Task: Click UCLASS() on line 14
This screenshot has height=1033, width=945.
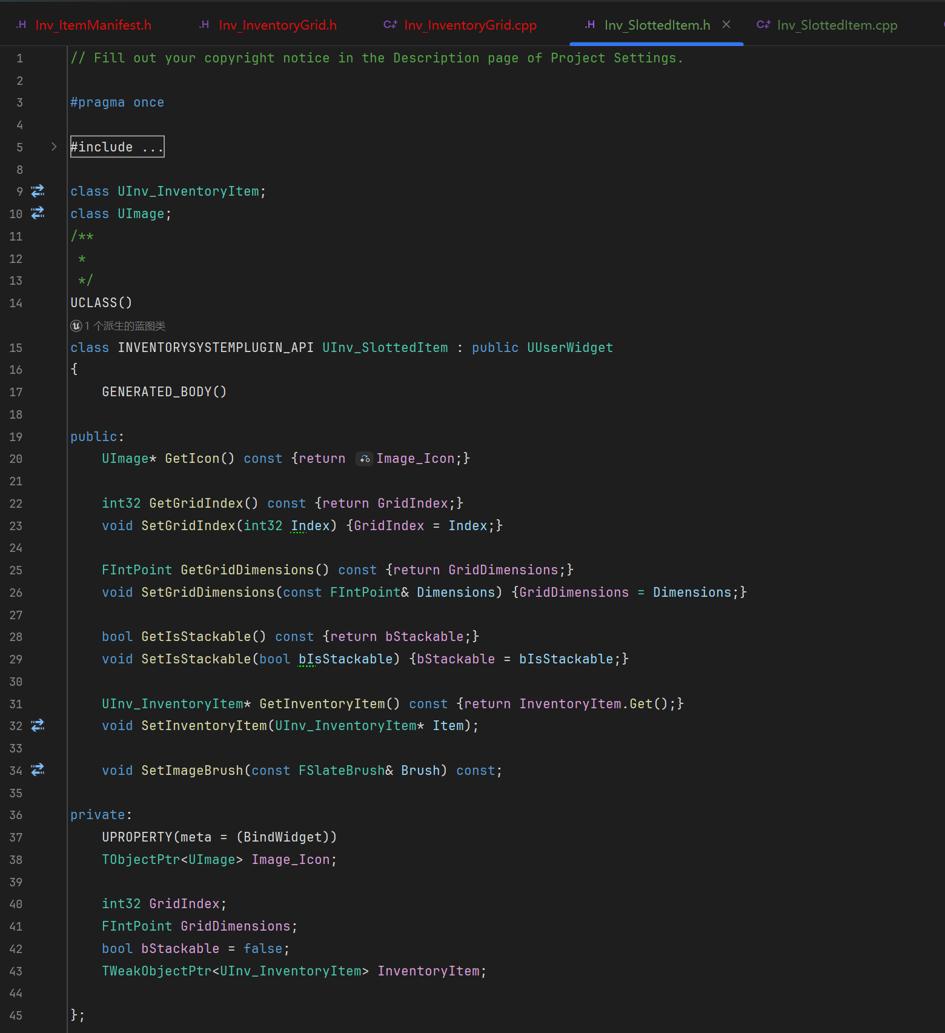Action: pos(101,303)
